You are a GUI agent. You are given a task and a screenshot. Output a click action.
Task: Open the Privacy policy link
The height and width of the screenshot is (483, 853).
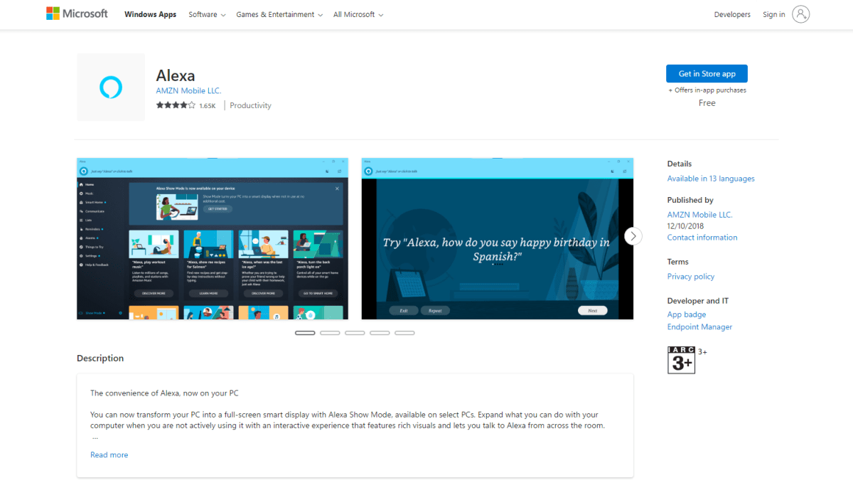tap(691, 277)
